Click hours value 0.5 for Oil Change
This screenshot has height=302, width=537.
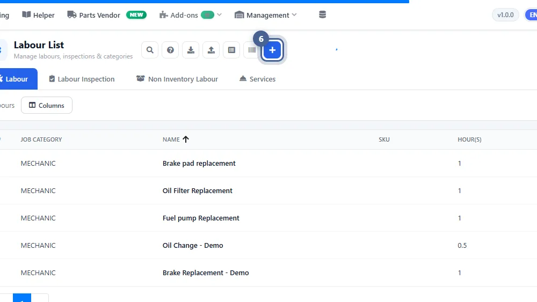click(x=462, y=246)
